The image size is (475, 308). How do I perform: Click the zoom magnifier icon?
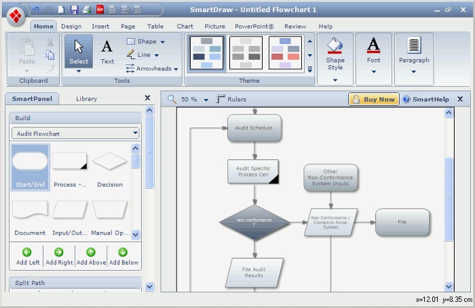pyautogui.click(x=172, y=99)
